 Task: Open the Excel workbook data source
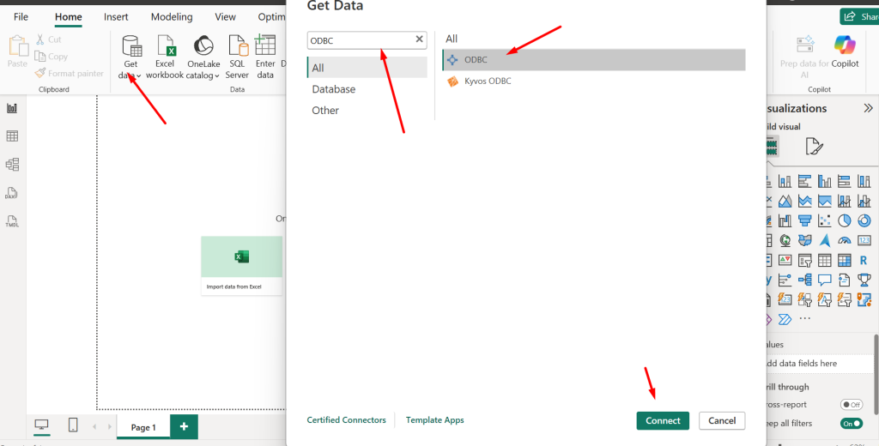pos(165,57)
